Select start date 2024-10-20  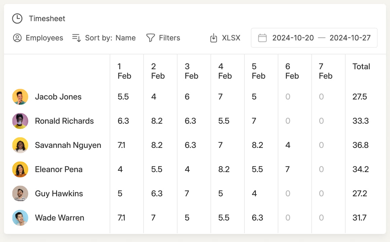pos(293,38)
